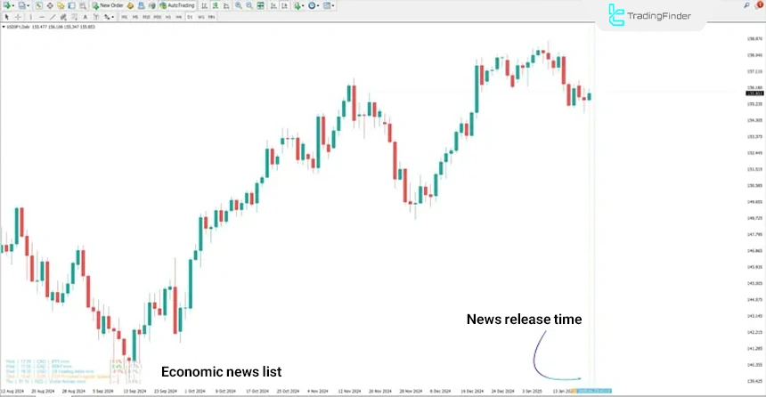Viewport: 766px width, 397px height.
Task: Select the Arrows drawing tool
Action: [107, 17]
